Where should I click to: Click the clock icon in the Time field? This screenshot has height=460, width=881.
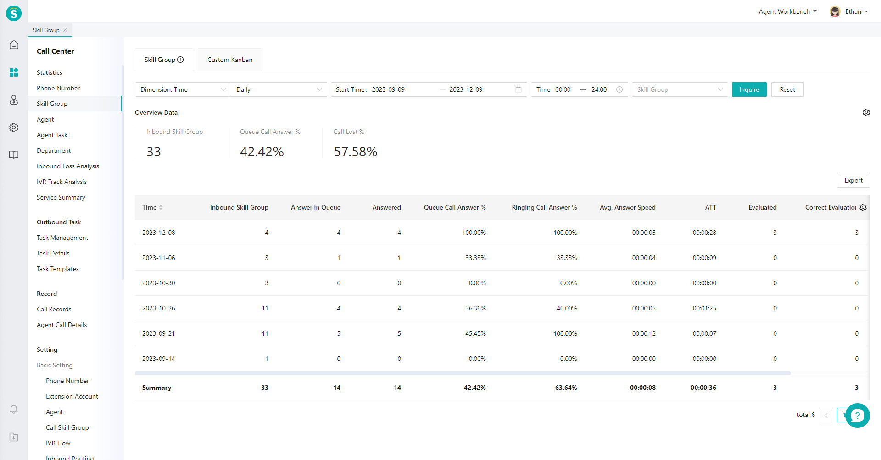click(x=619, y=89)
